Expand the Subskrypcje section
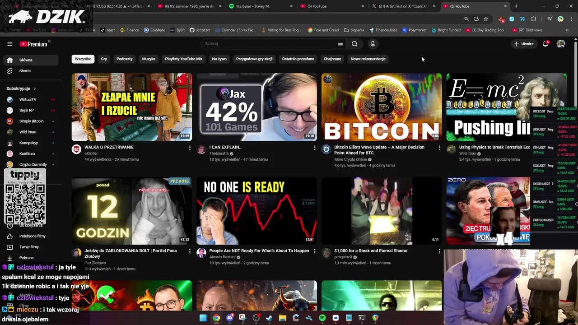The height and width of the screenshot is (325, 578). [x=21, y=88]
